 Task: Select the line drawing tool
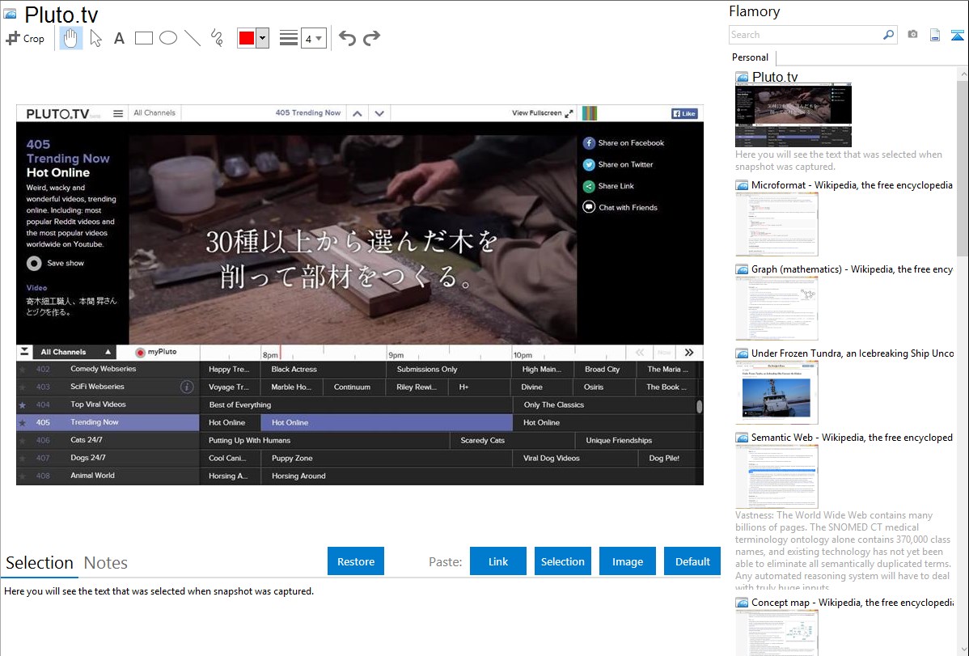[193, 38]
